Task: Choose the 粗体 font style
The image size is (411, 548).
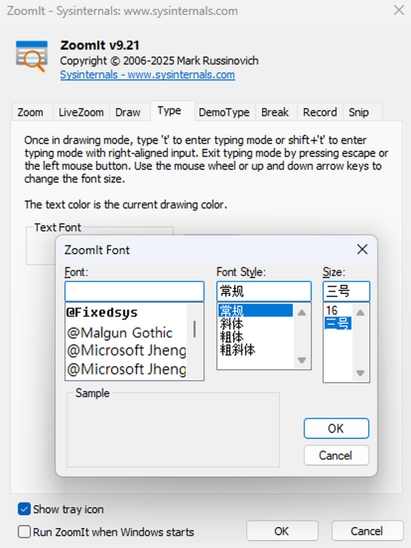Action: pyautogui.click(x=232, y=337)
